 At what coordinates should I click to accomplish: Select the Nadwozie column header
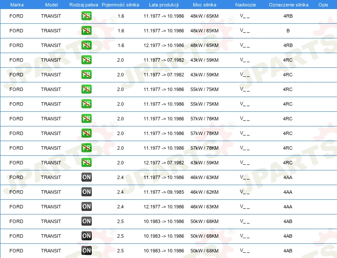point(246,5)
